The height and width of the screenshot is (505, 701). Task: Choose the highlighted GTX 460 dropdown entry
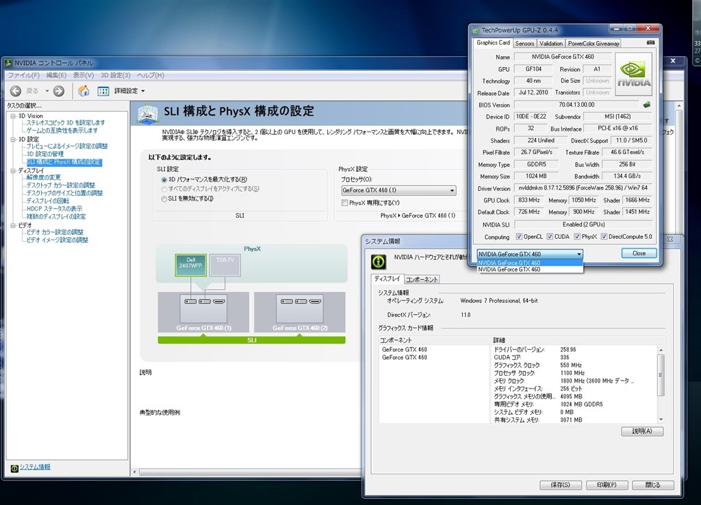(530, 263)
